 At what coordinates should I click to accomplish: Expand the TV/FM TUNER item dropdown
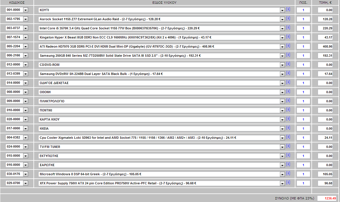[x=282, y=147]
